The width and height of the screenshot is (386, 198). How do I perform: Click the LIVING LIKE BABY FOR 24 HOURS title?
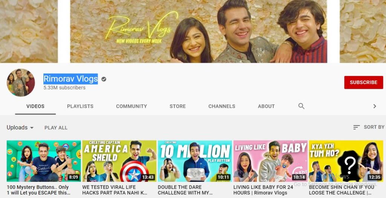(x=263, y=190)
